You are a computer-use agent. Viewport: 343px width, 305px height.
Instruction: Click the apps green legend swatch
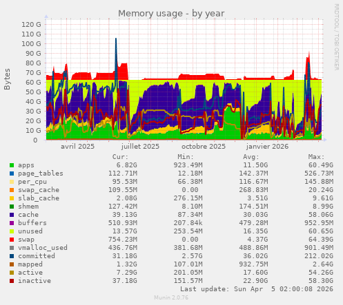[12, 165]
